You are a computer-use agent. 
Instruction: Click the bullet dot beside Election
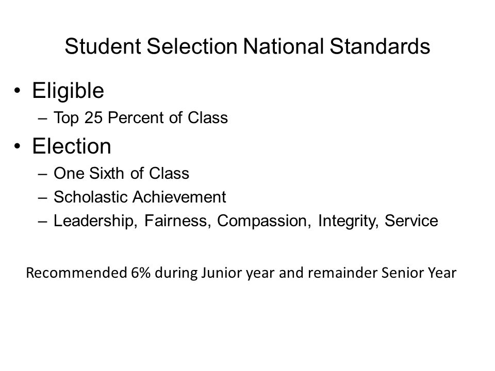(17, 146)
